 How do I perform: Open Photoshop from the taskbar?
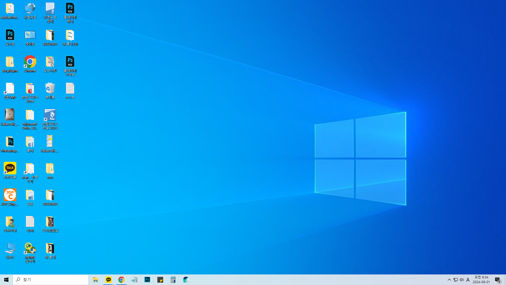pyautogui.click(x=147, y=280)
